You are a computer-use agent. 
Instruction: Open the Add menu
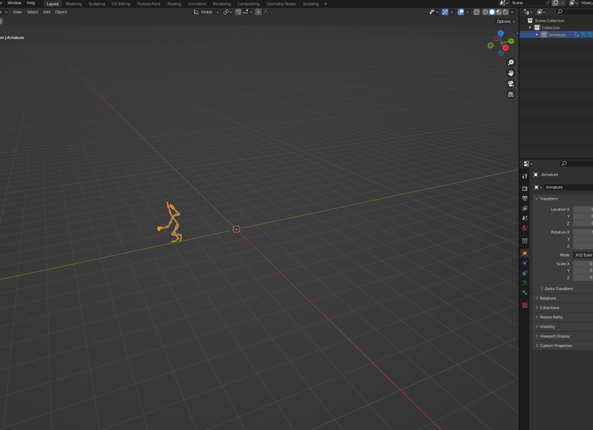tap(46, 12)
